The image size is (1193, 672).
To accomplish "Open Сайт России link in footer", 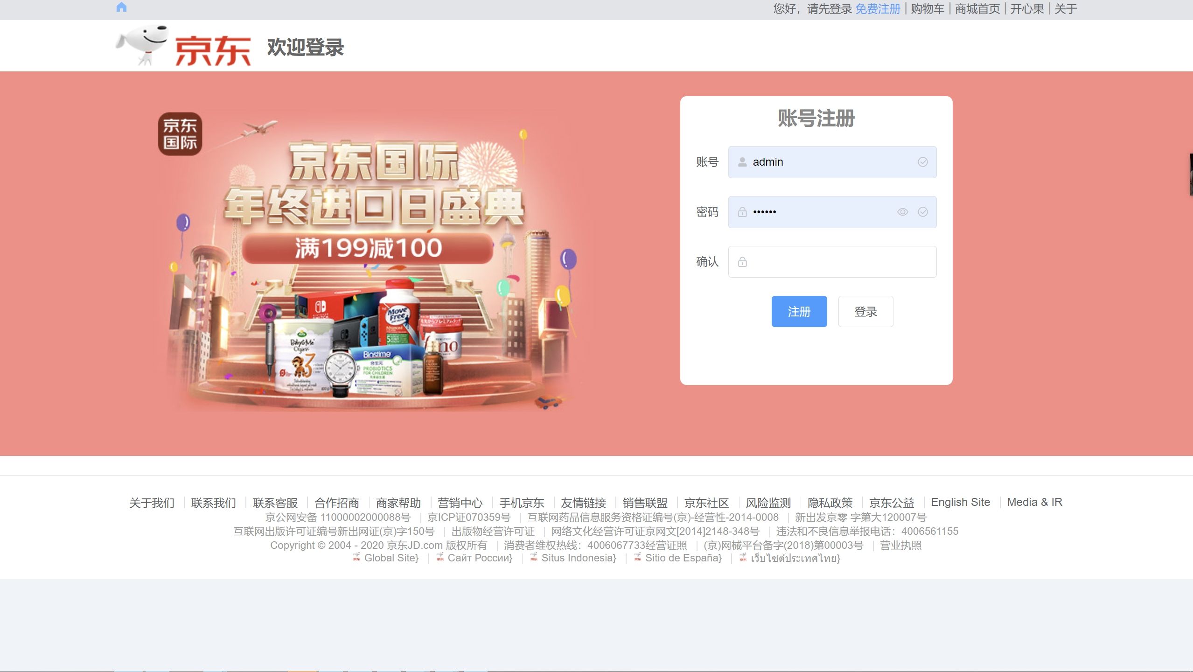I will tap(480, 558).
